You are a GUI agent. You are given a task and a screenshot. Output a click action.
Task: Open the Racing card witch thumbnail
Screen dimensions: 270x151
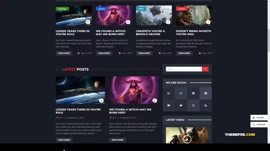pos(113,16)
